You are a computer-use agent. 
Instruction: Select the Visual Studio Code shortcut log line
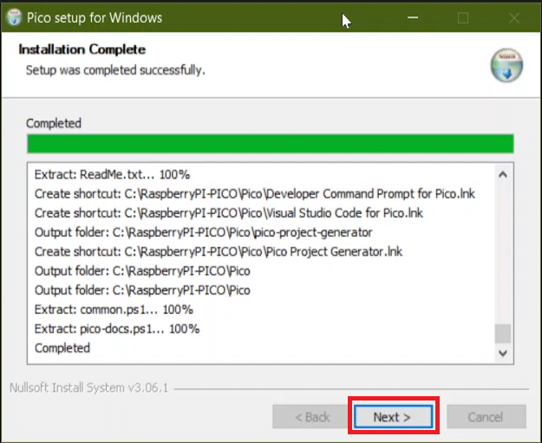tap(228, 213)
